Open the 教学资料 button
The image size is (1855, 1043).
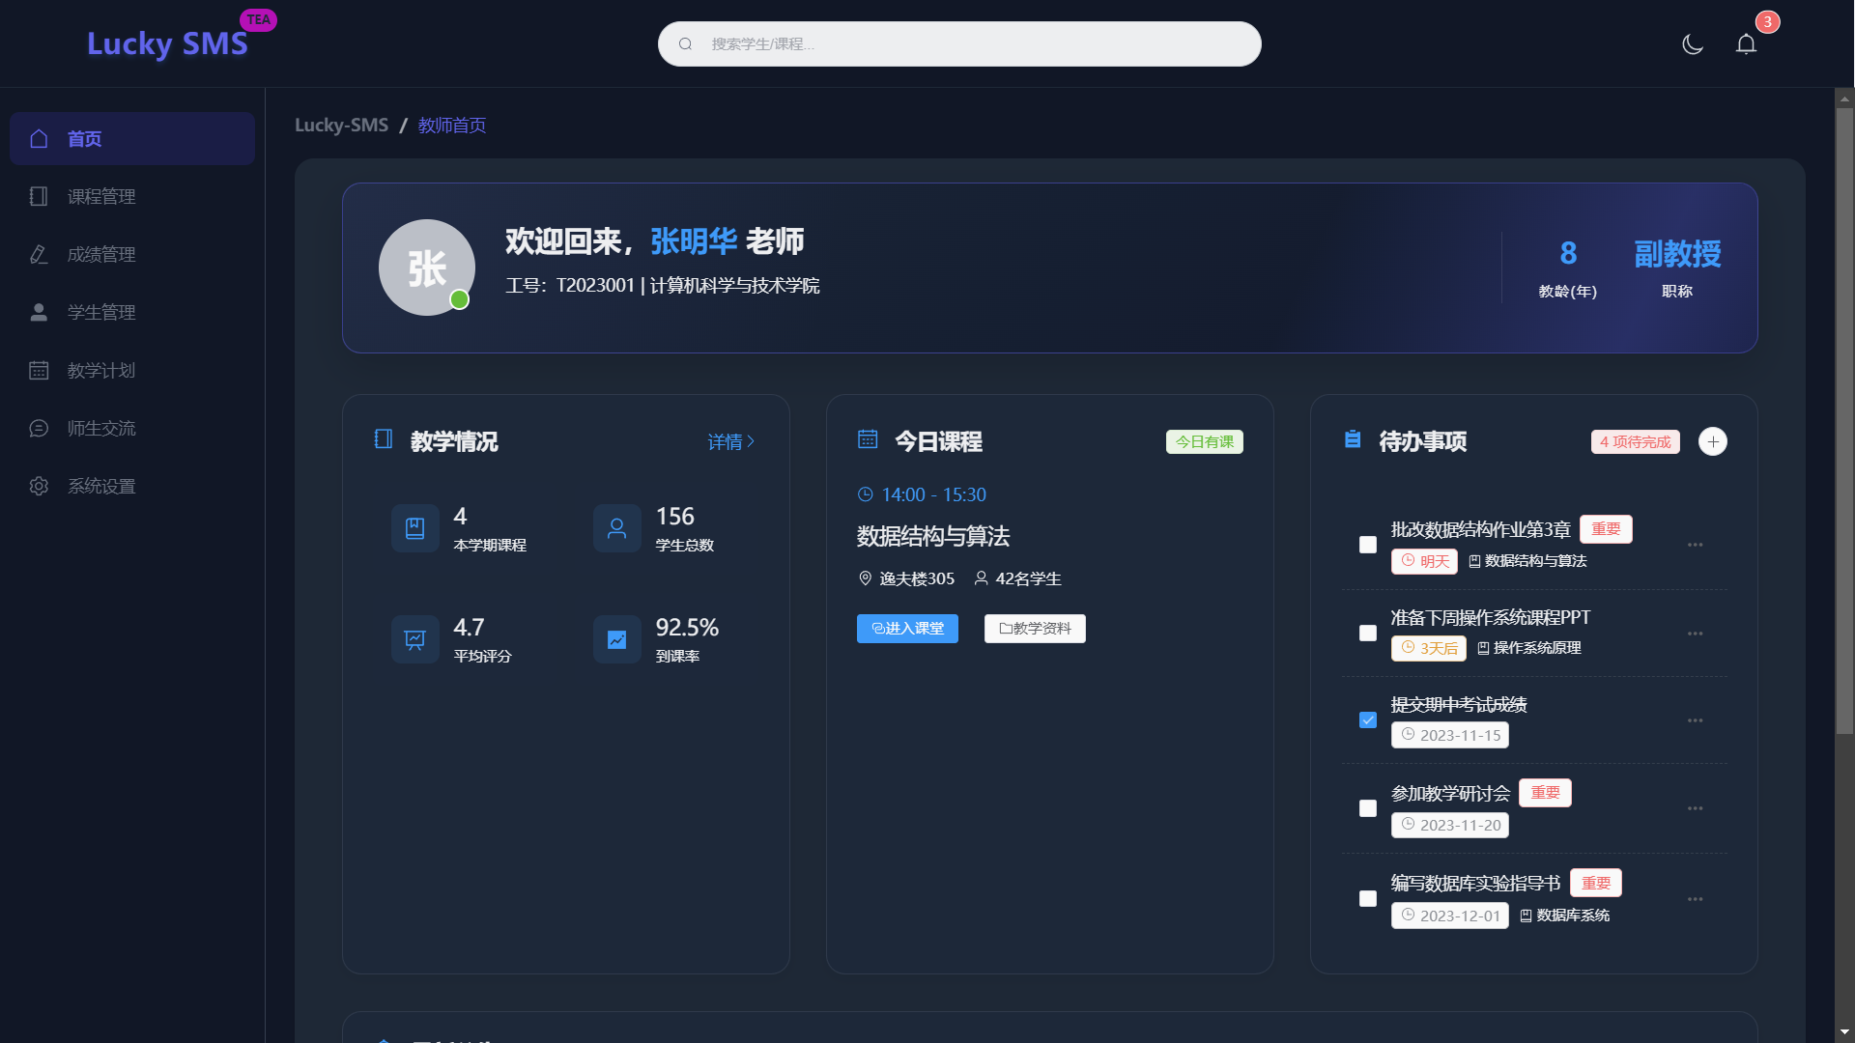pos(1034,629)
